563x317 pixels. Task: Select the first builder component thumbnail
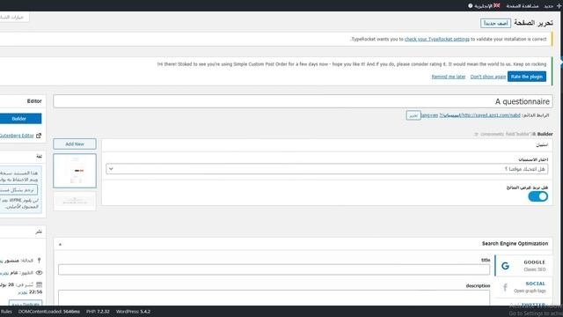click(75, 171)
